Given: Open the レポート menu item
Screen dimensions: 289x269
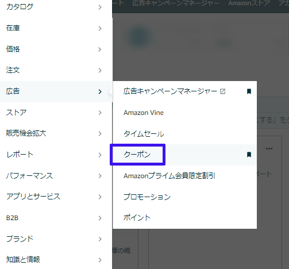Looking at the screenshot, I should tap(56, 155).
